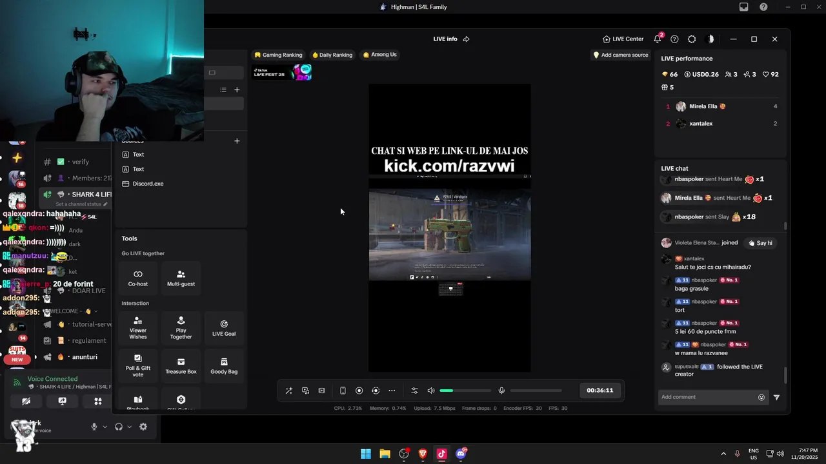
Task: Open the Co-host tool
Action: 138,278
